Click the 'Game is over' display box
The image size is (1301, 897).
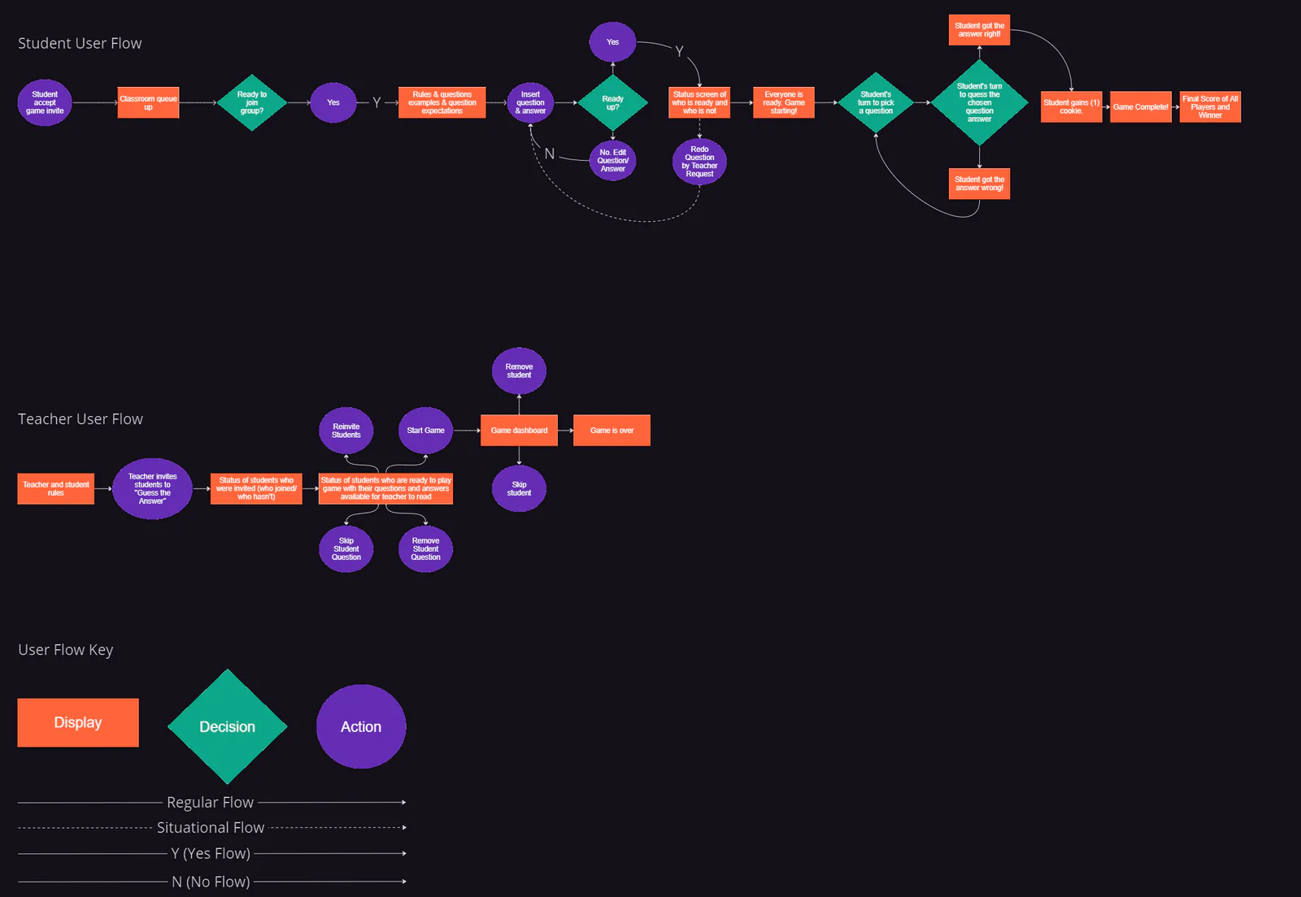point(611,431)
